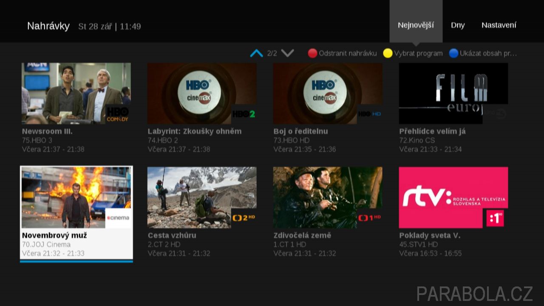Click HBO 2 channel logo

[x=244, y=114]
